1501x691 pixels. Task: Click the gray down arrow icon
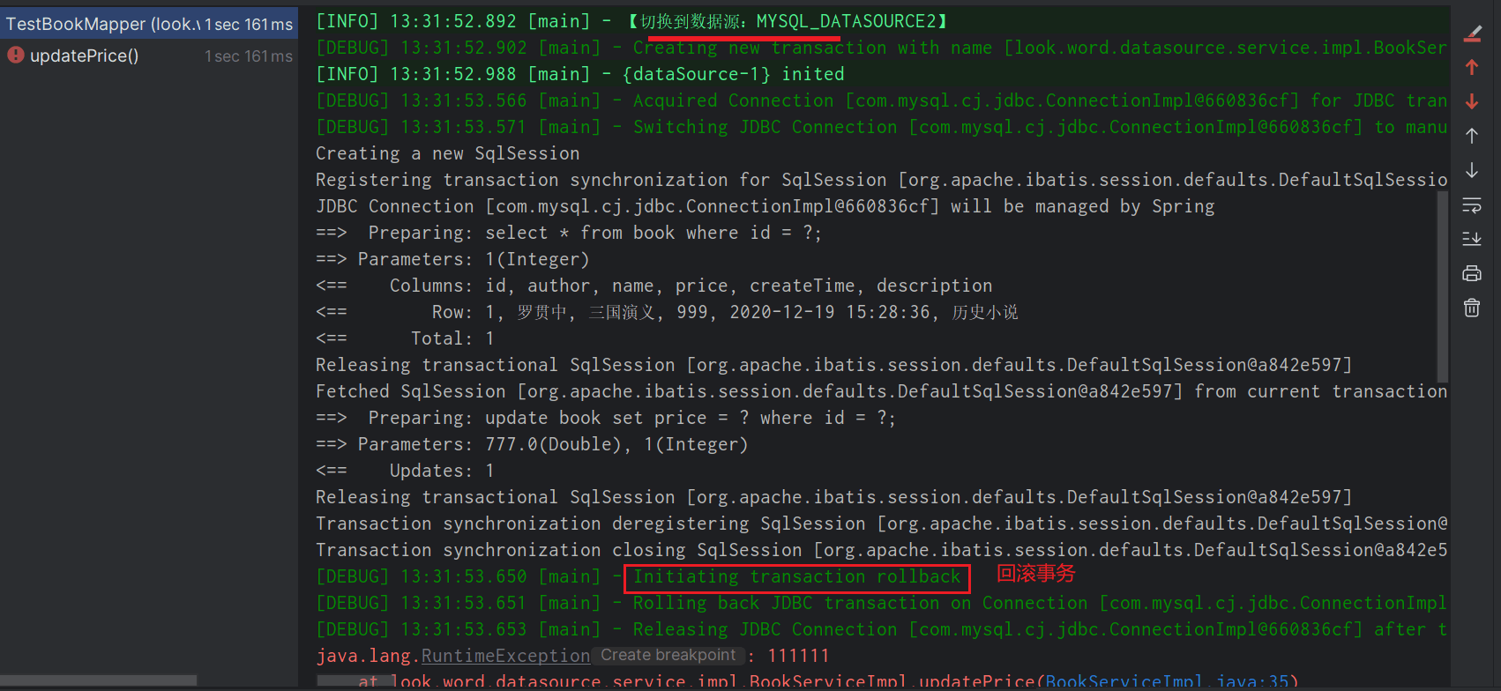1472,170
